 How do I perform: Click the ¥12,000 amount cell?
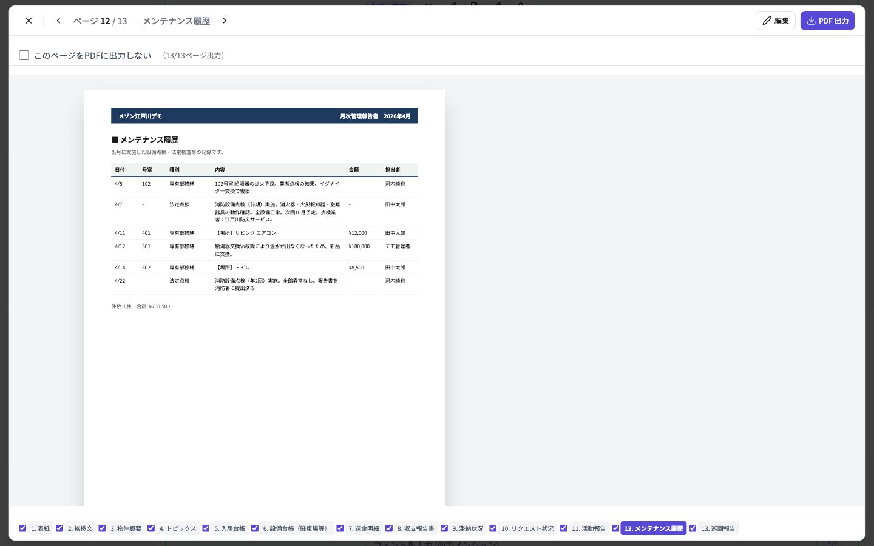point(358,233)
